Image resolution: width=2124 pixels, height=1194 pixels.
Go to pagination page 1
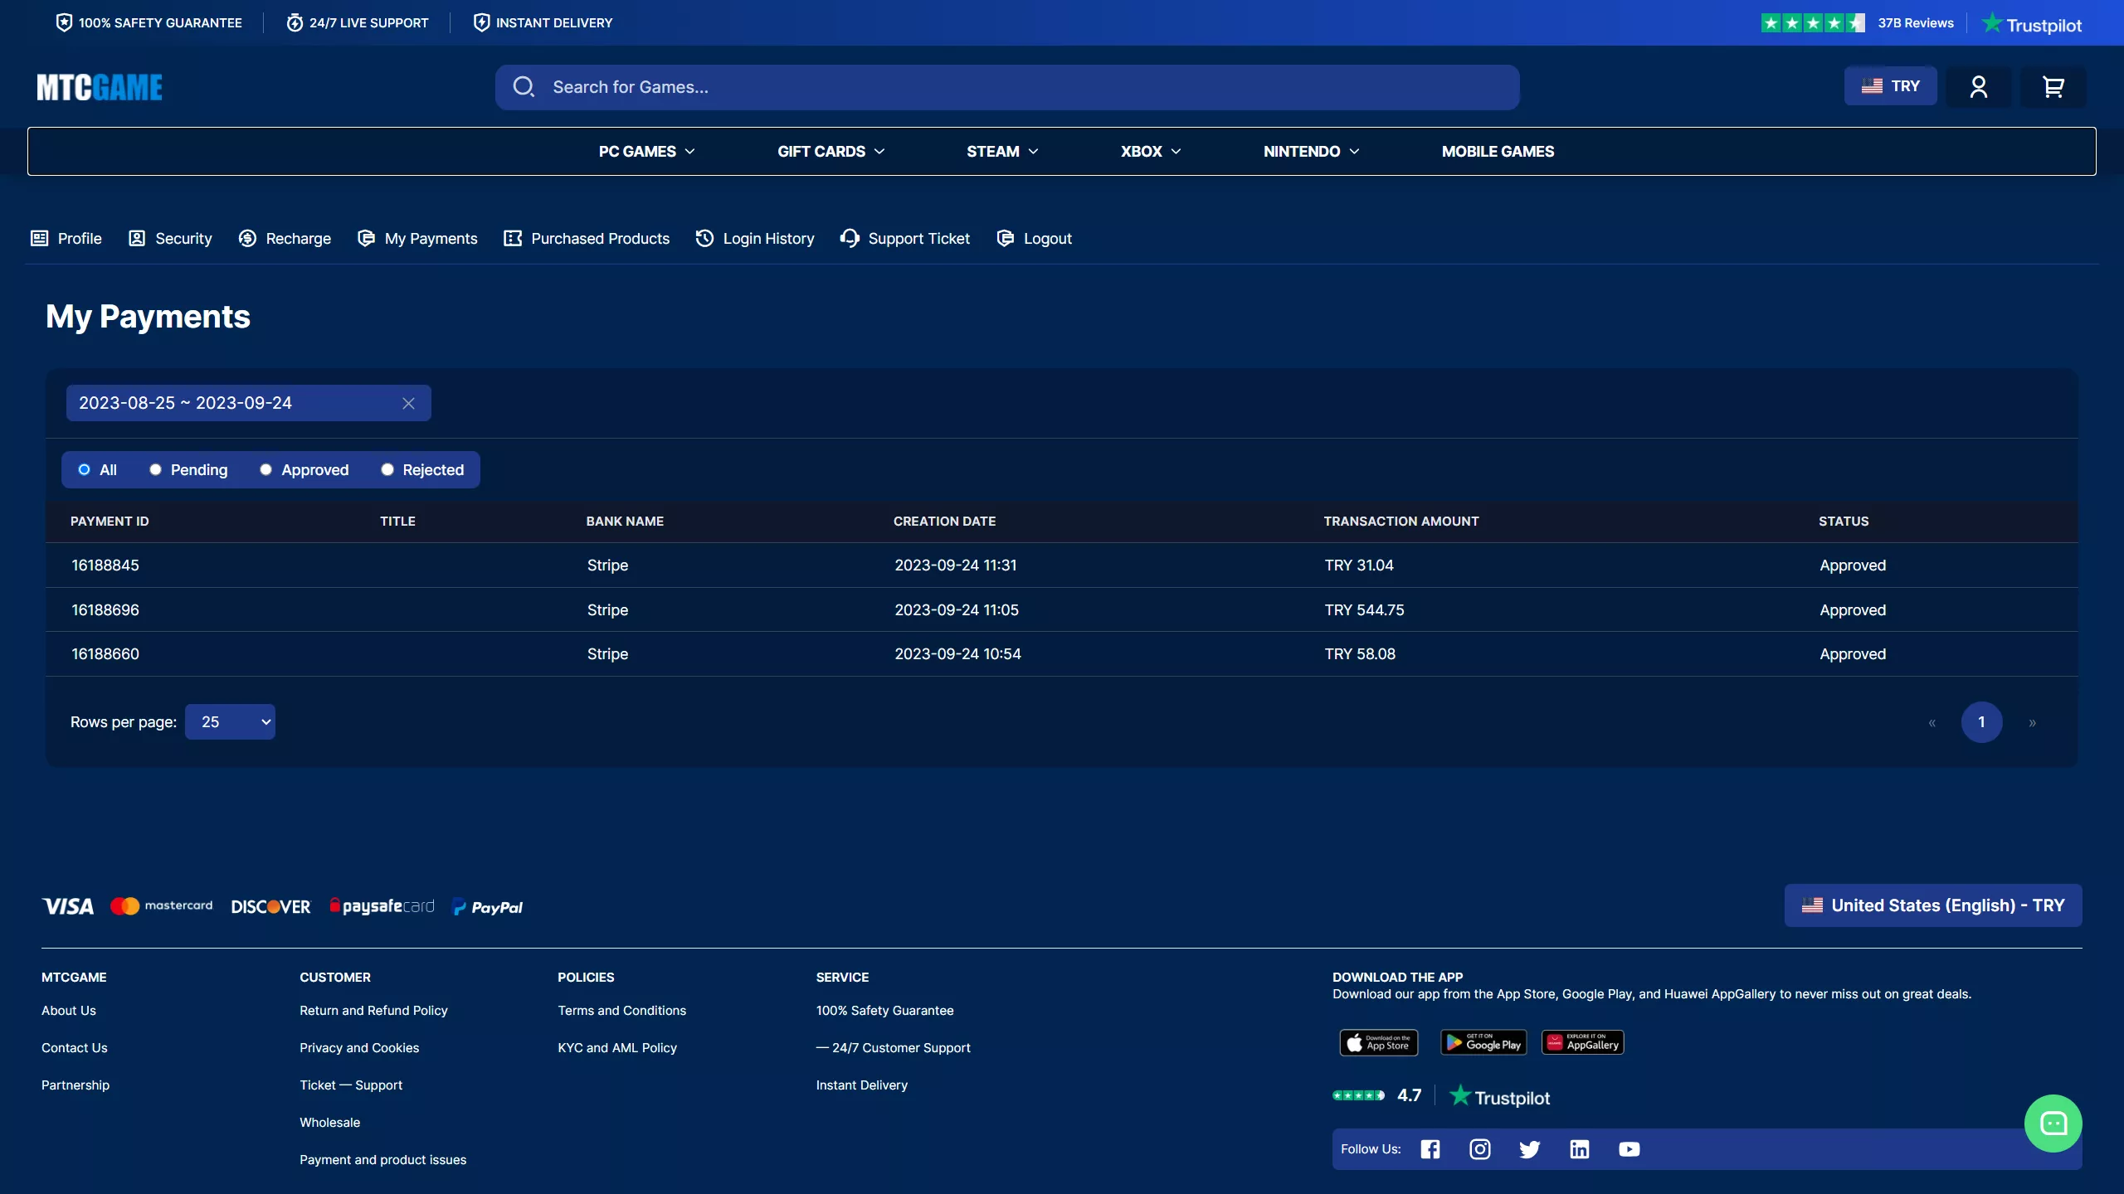point(1981,722)
